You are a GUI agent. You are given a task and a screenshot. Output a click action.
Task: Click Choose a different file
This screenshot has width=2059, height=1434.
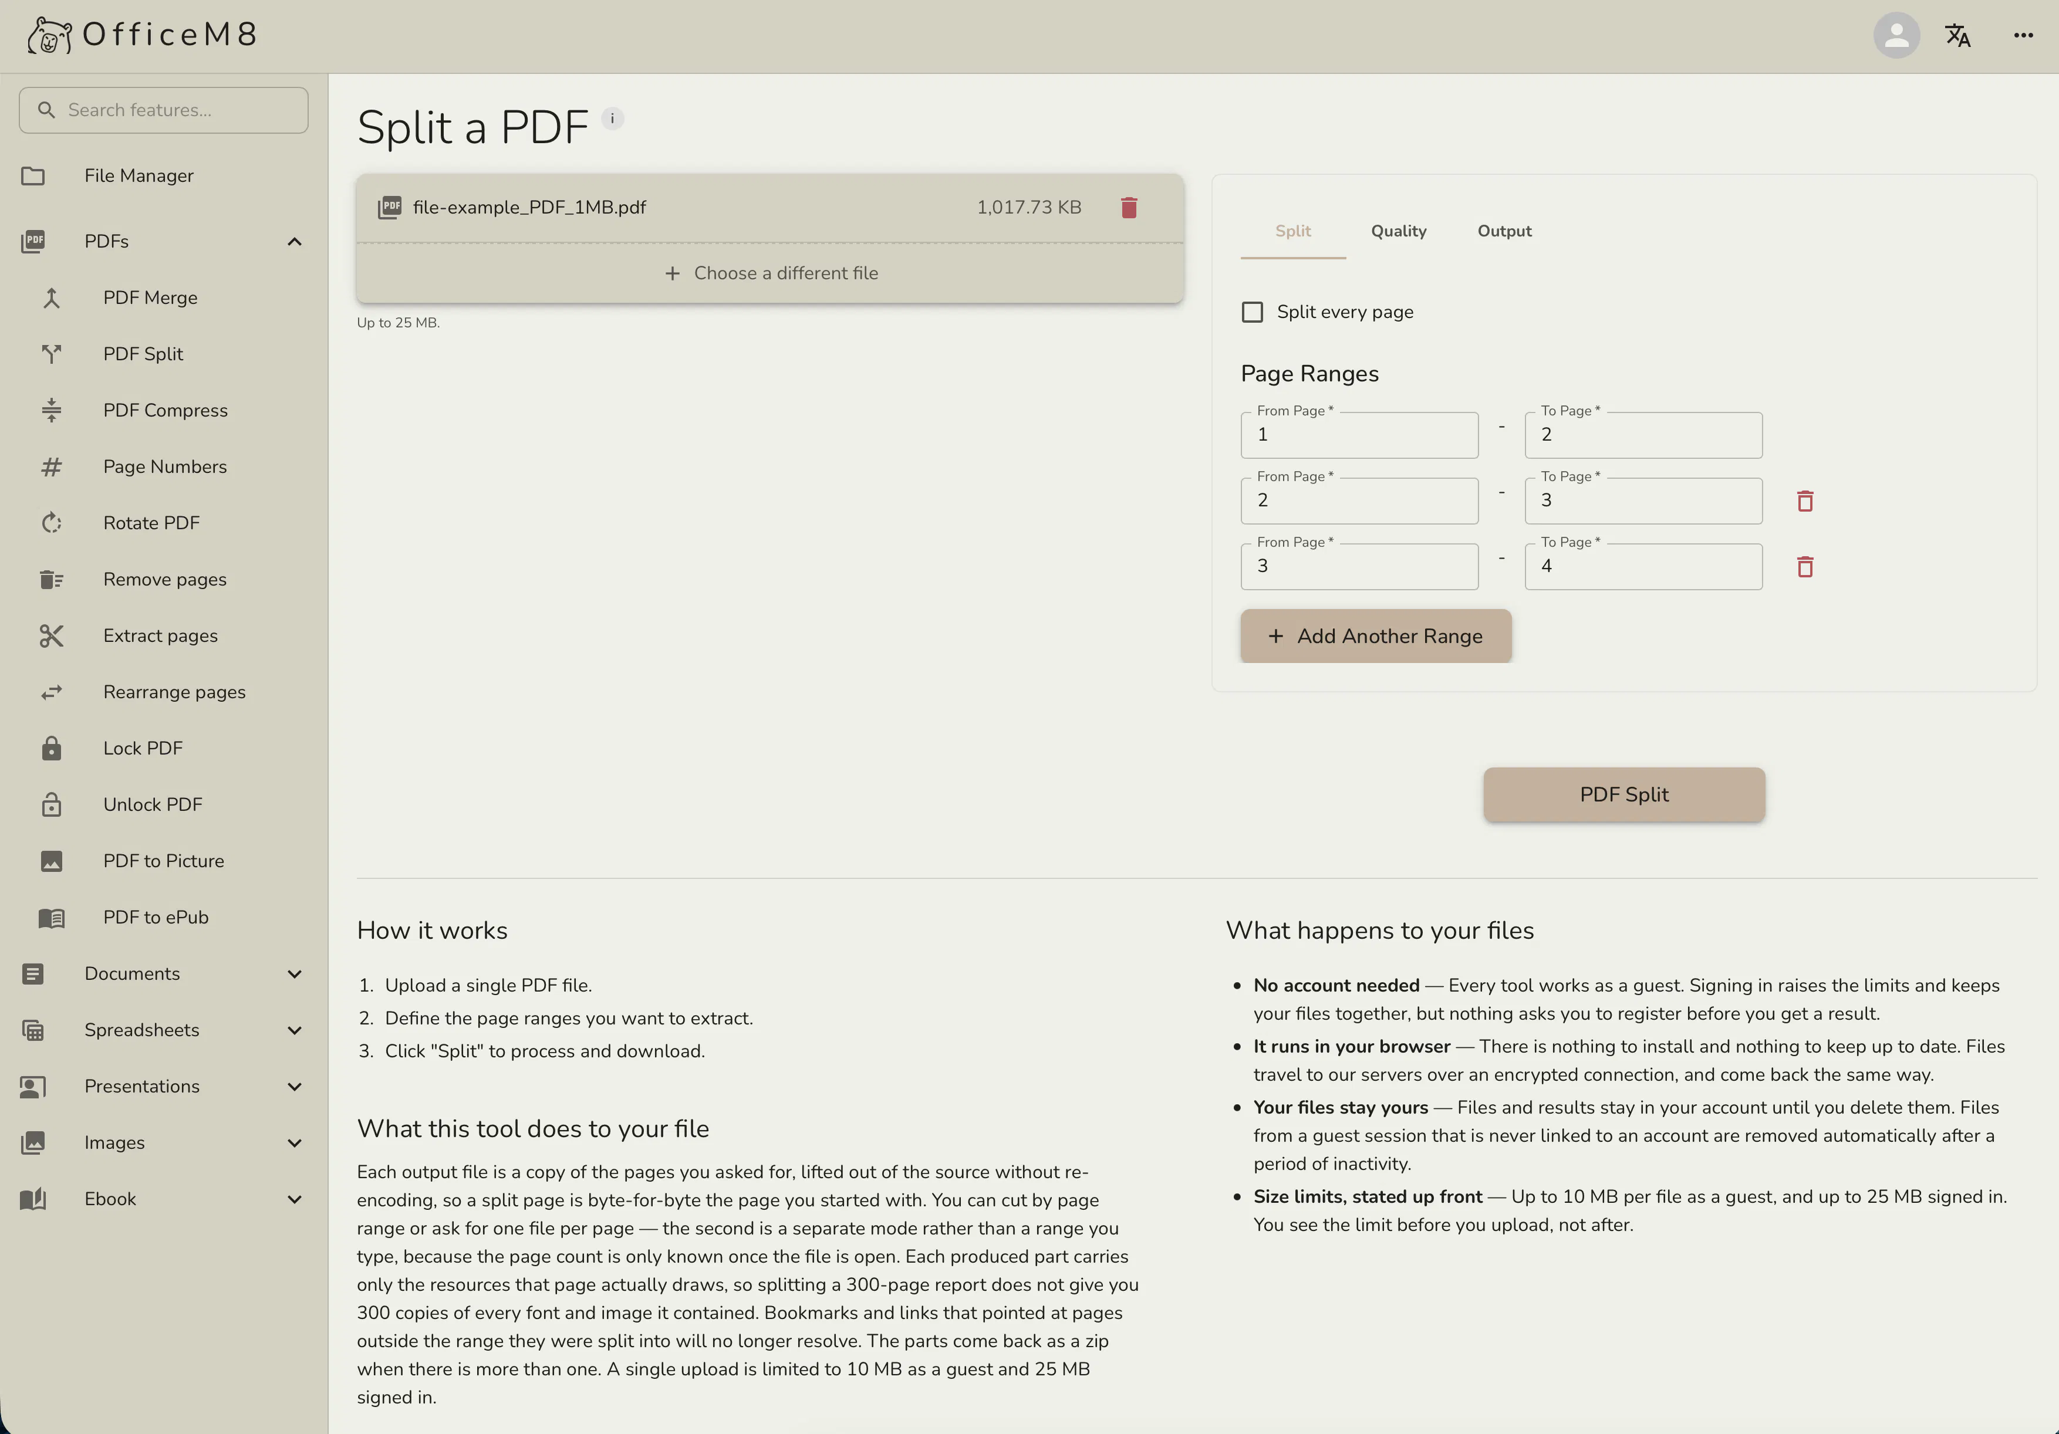point(770,273)
